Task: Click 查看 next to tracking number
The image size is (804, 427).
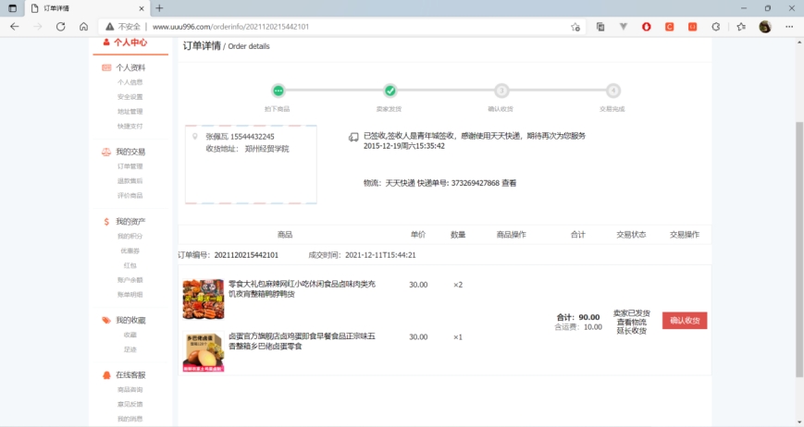Action: pos(509,183)
